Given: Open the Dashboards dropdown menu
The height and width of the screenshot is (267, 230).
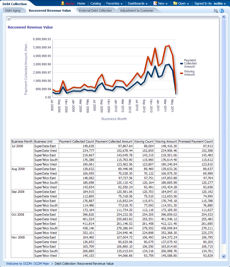Looking at the screenshot, I should tap(138, 3).
